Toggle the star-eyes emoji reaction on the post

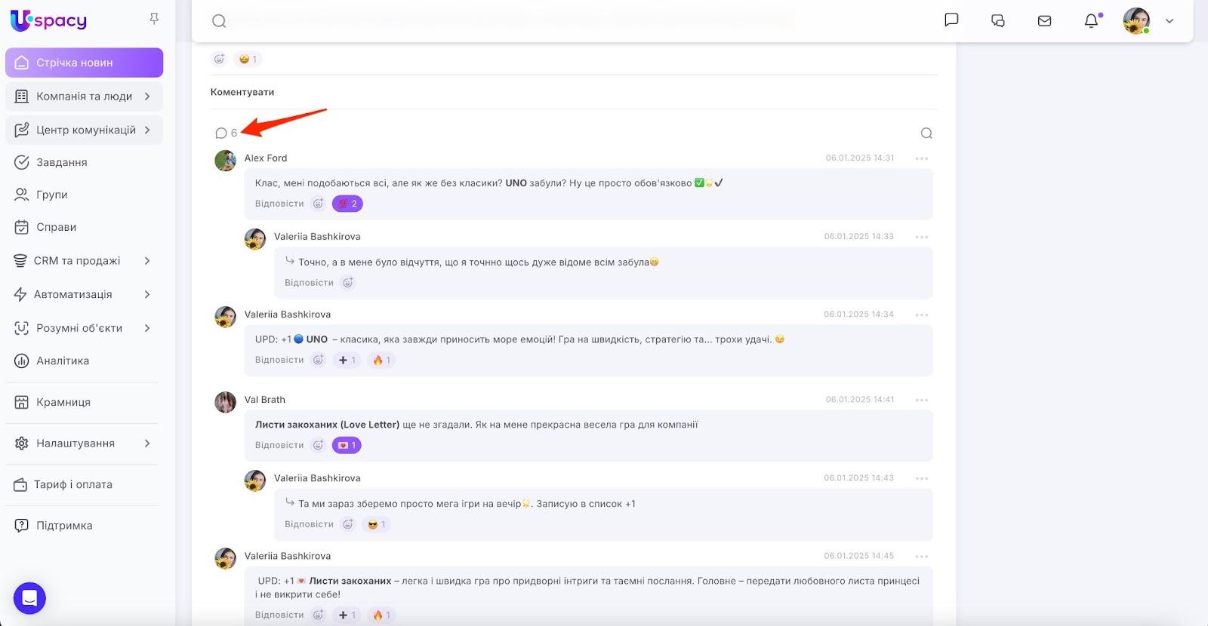(248, 59)
